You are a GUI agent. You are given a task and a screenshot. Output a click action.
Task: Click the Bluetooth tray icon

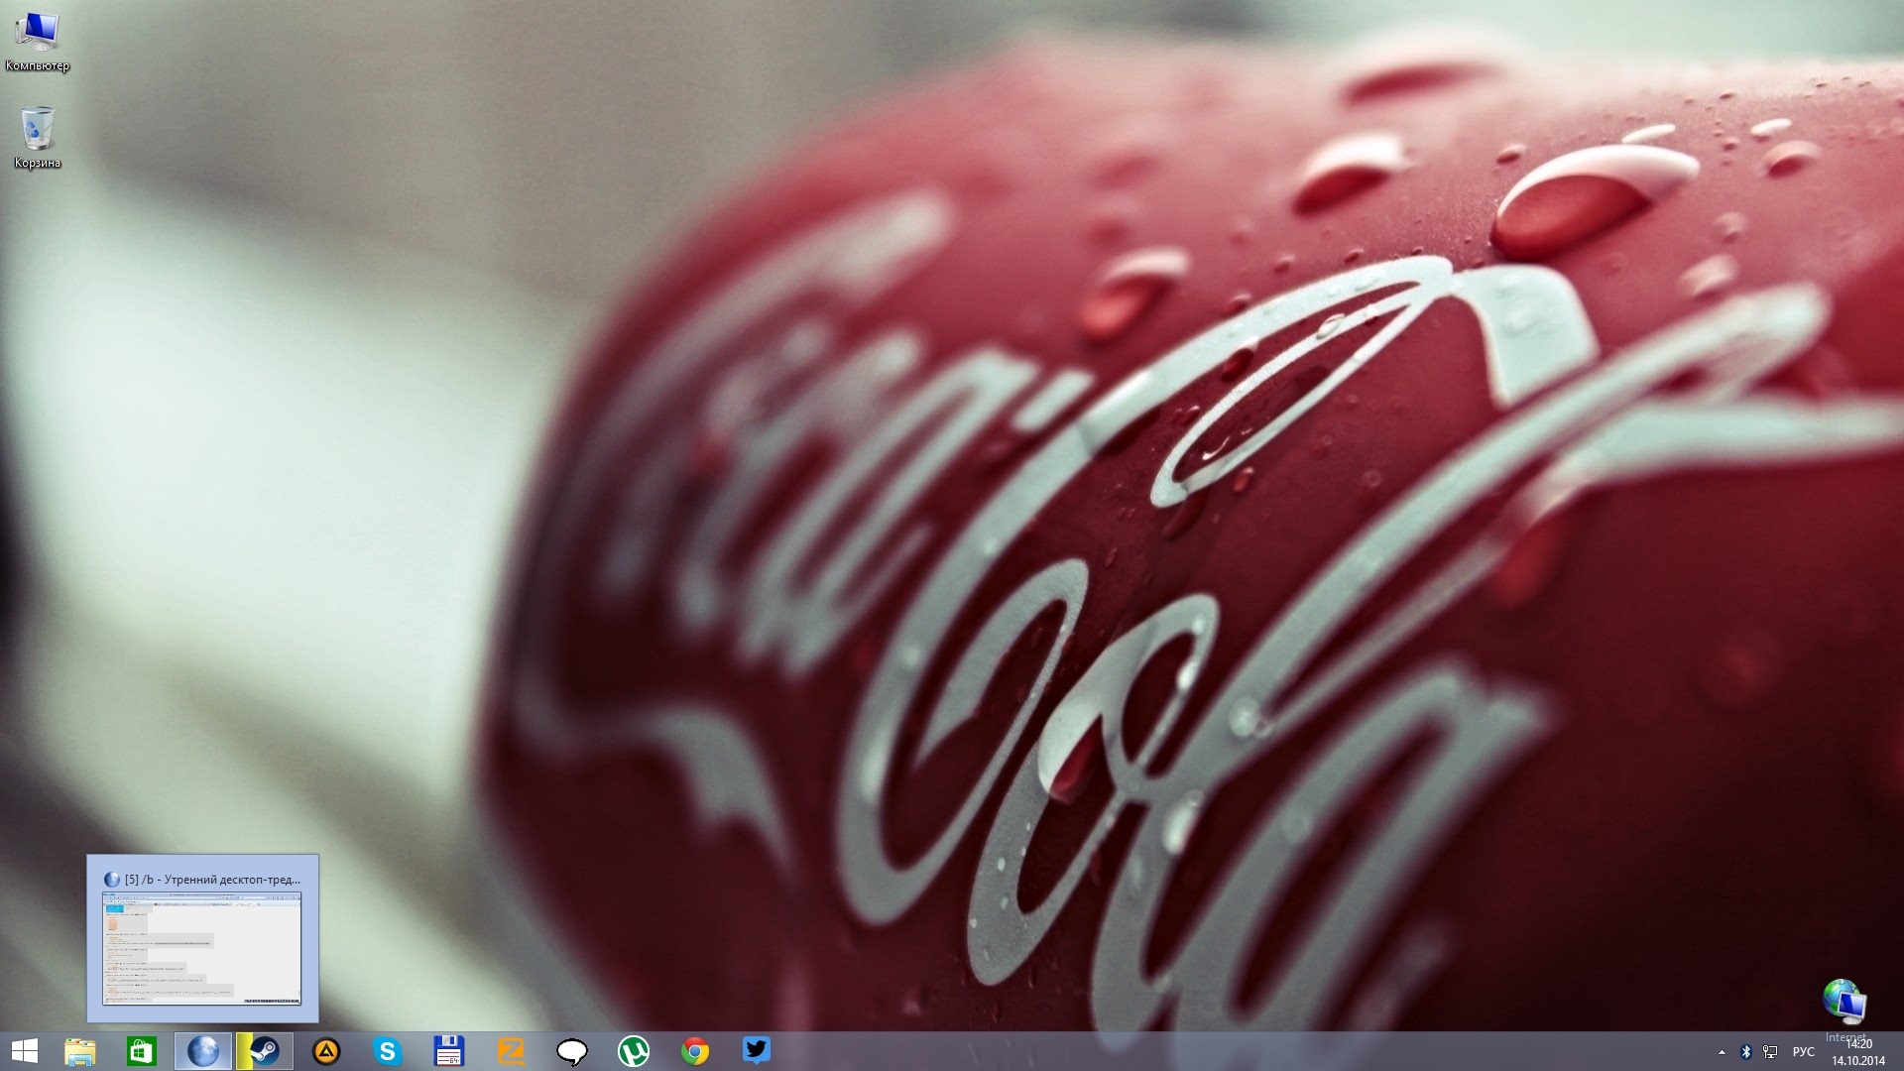[x=1746, y=1052]
